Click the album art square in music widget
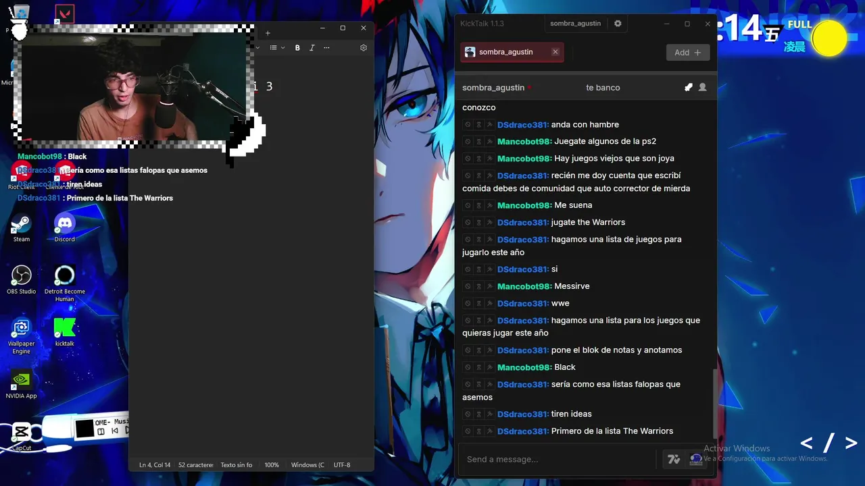The image size is (865, 486). pos(84,429)
